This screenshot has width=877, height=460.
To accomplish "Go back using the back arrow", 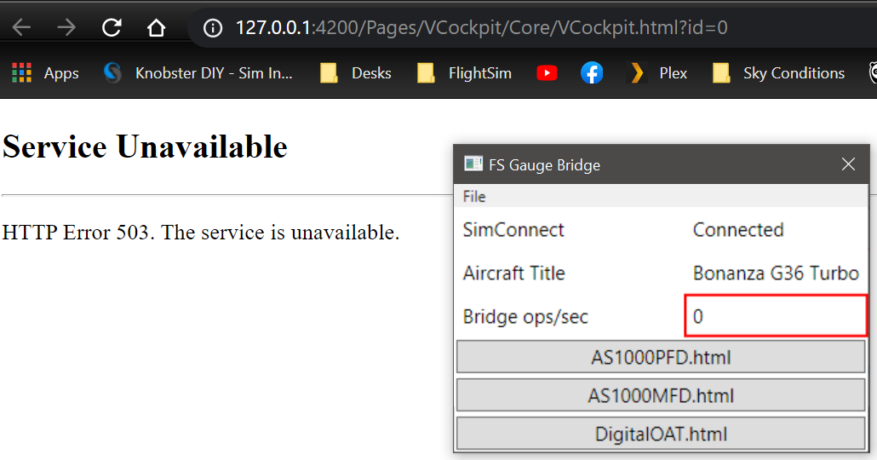I will point(21,27).
